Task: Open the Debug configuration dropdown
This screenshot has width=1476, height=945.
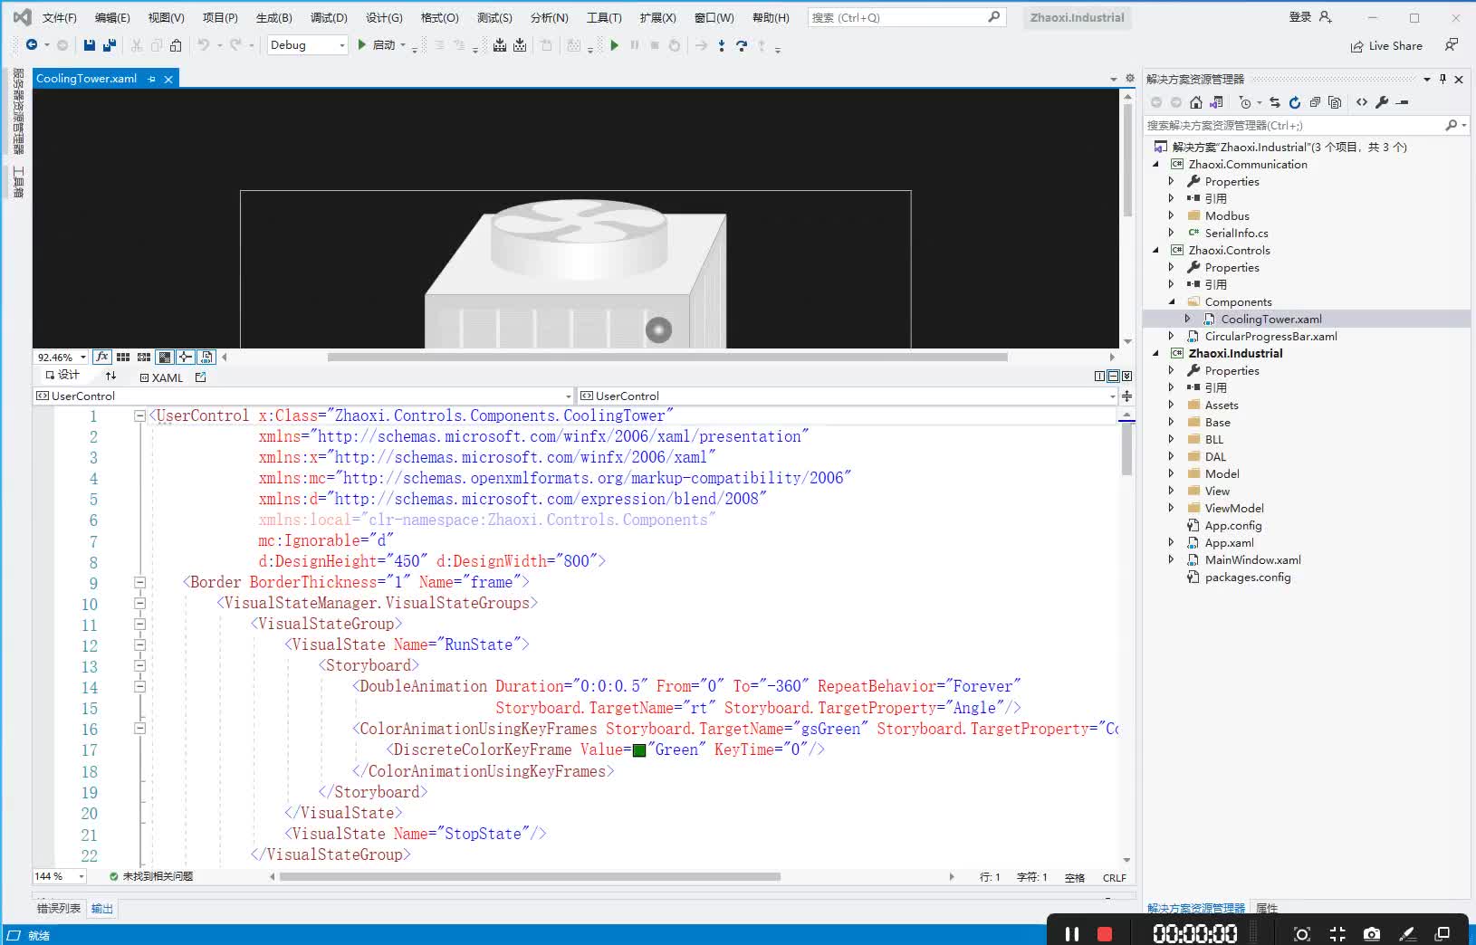Action: [307, 45]
